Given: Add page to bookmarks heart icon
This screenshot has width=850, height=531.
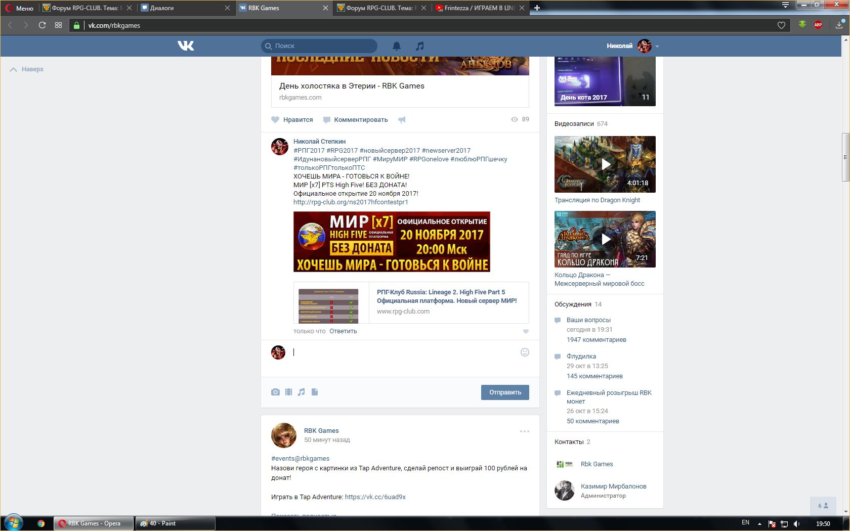Looking at the screenshot, I should tap(781, 25).
